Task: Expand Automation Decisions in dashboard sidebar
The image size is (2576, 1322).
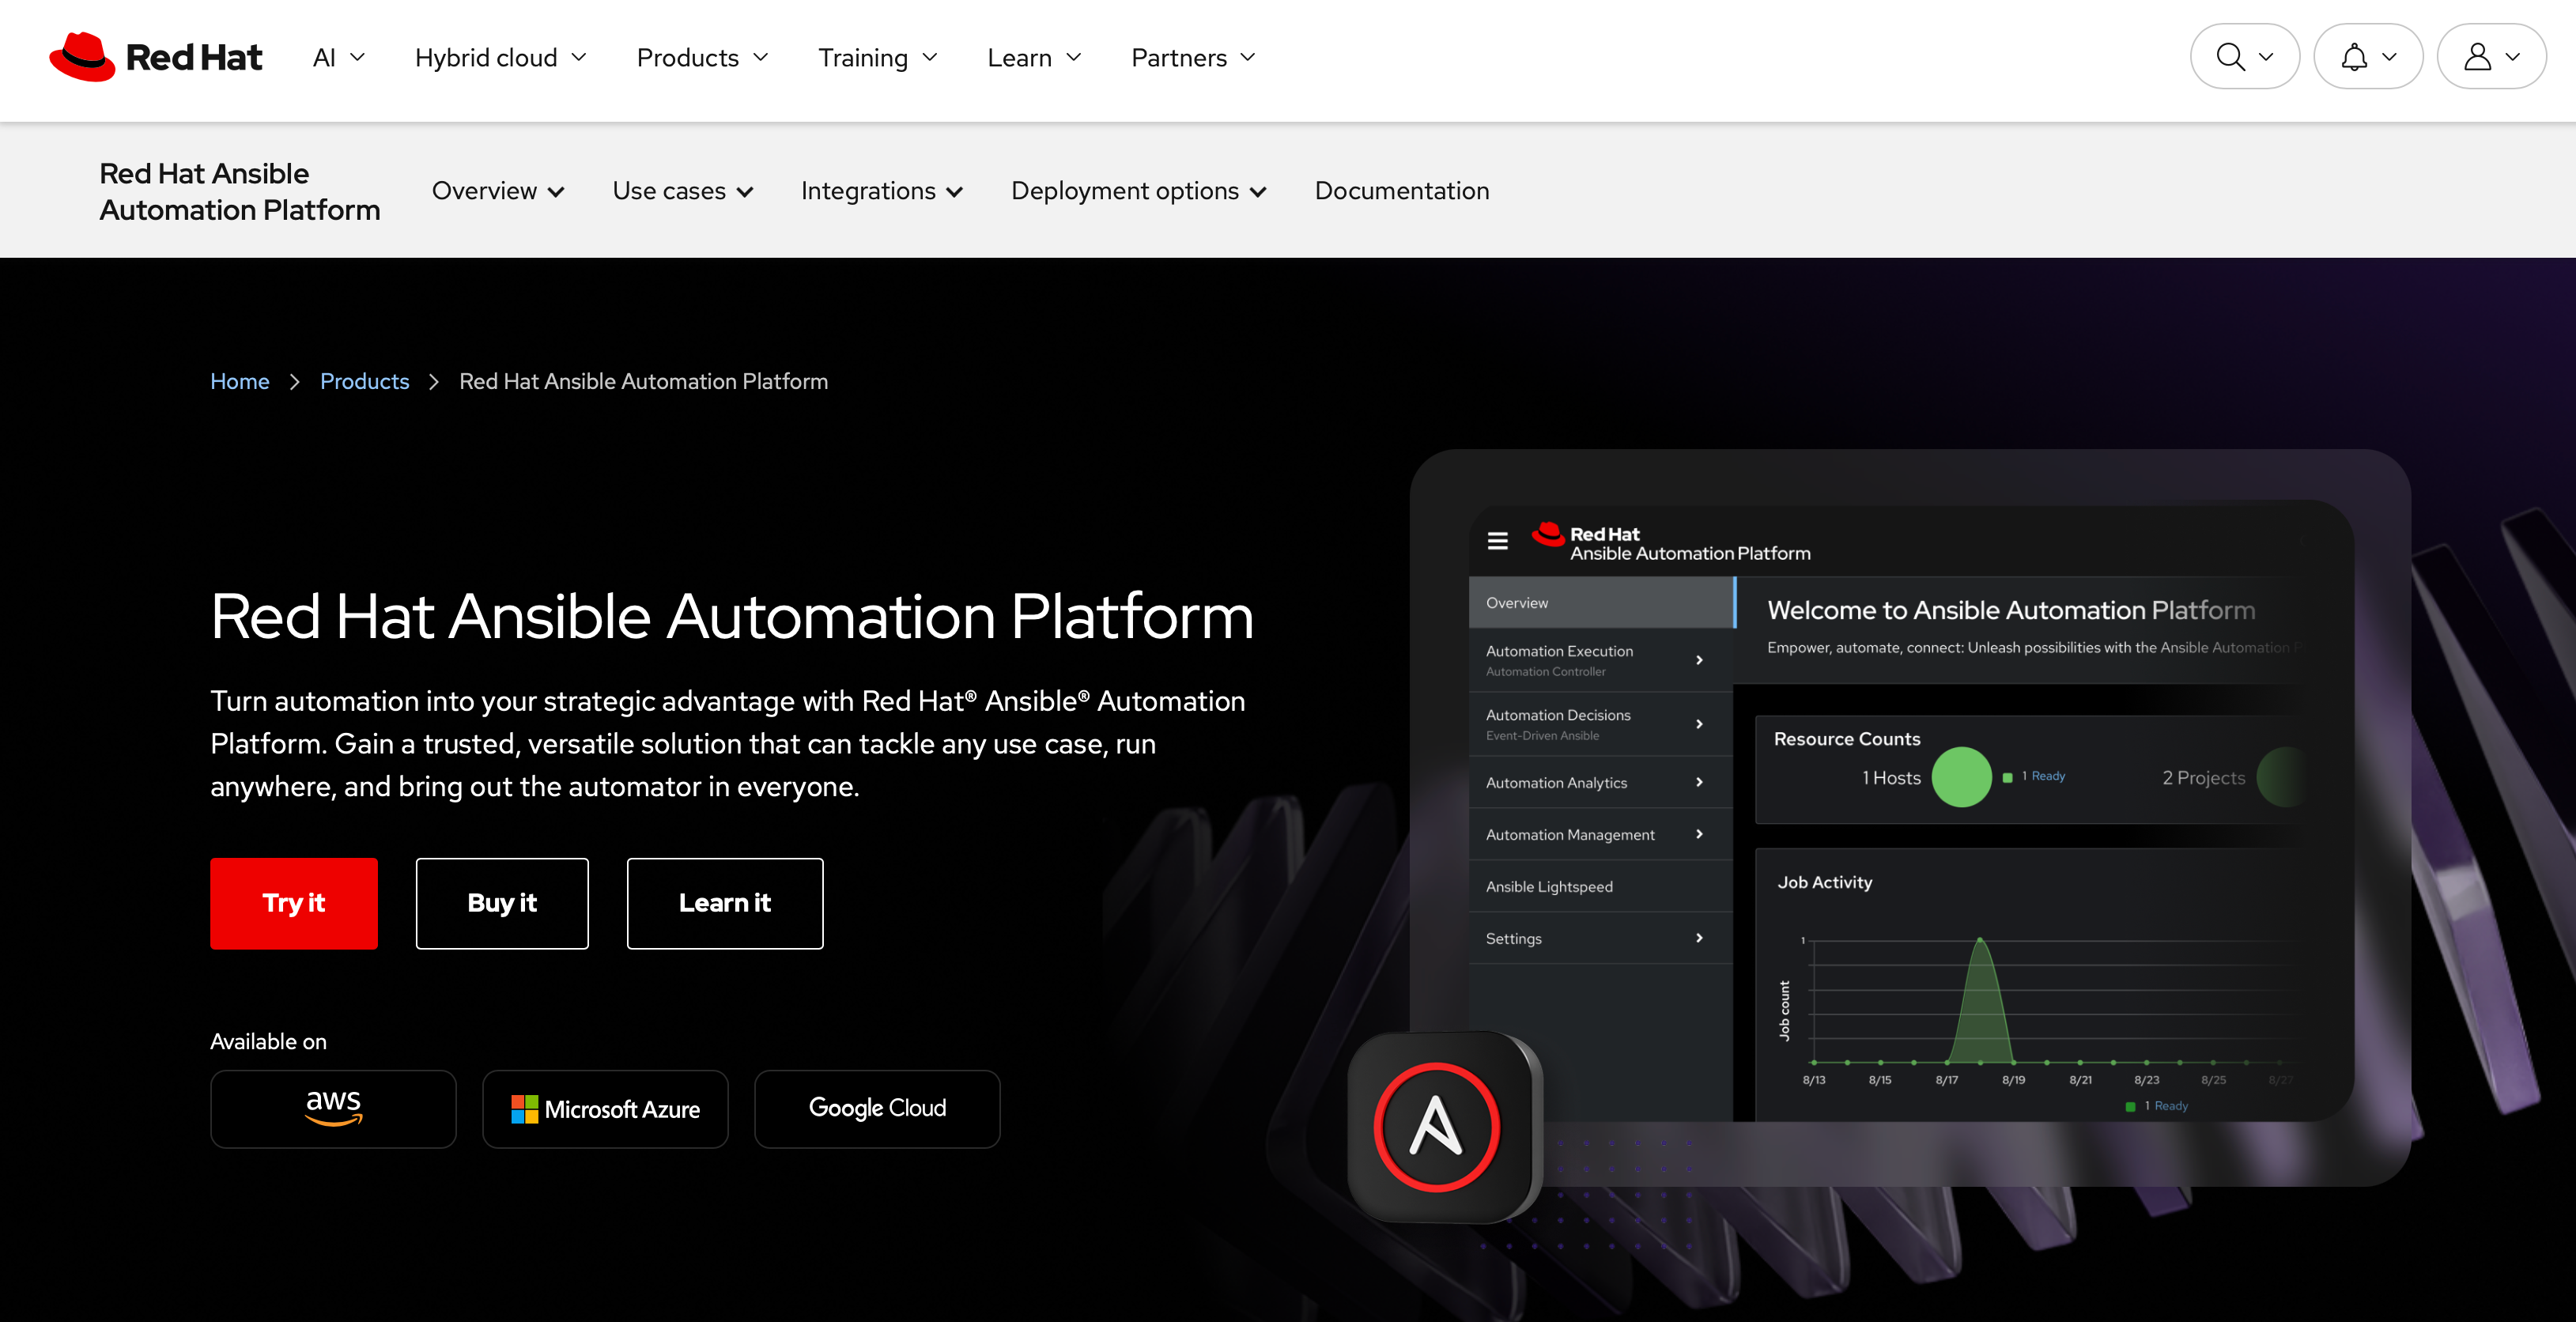Action: [1601, 724]
